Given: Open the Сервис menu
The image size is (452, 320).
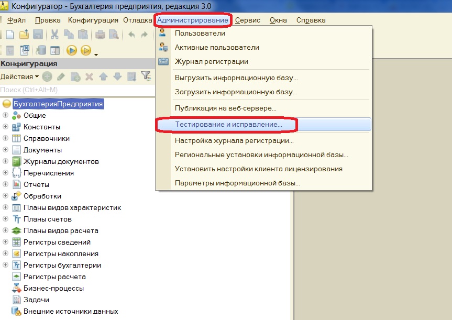Looking at the screenshot, I should point(248,20).
